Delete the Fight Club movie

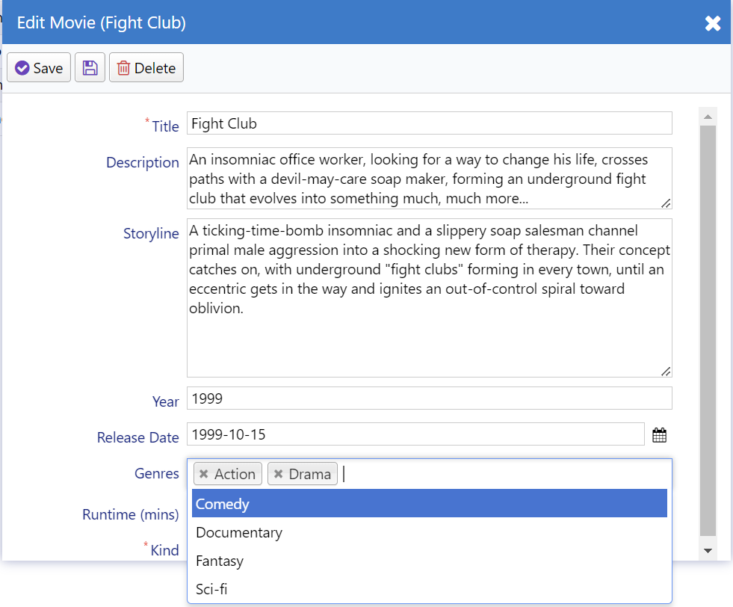(146, 67)
